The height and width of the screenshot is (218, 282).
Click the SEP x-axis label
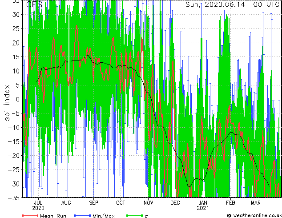point(93,203)
